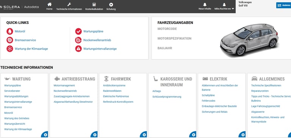The width and height of the screenshot is (291, 138).
Task: Click the Elektrik battery icon
Action: point(205,79)
